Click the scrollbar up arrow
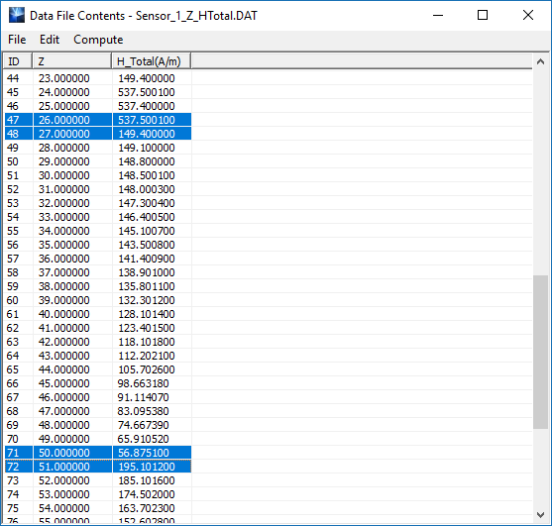 [540, 62]
